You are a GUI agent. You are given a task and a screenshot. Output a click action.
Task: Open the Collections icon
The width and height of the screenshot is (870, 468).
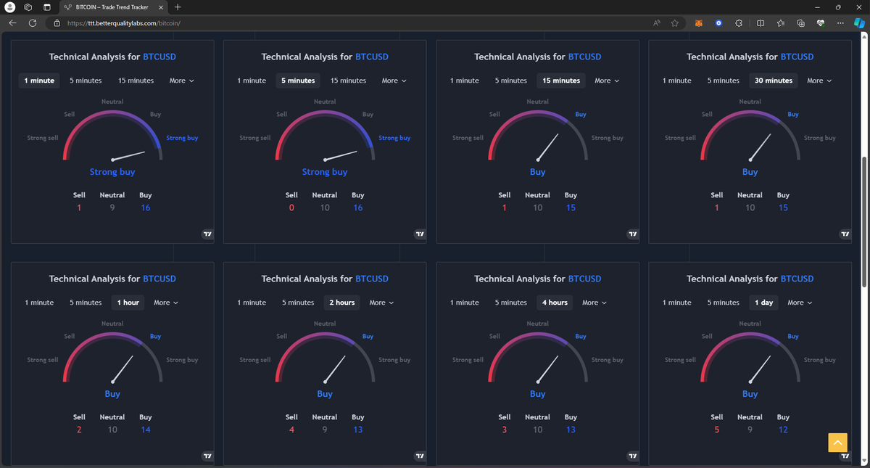tap(801, 23)
